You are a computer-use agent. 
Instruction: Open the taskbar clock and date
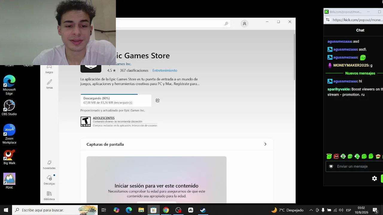[361, 210]
